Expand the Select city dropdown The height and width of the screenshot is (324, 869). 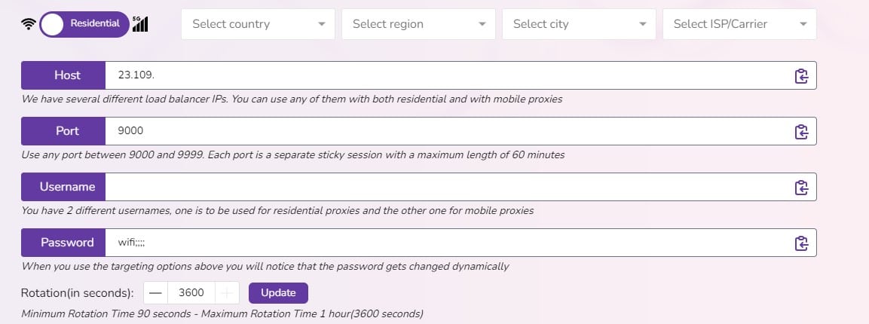[x=579, y=24]
